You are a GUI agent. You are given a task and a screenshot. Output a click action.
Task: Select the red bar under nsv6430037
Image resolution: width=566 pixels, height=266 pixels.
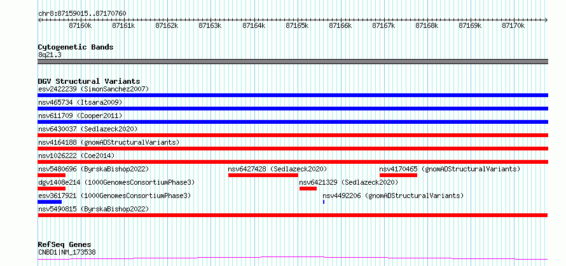pyautogui.click(x=293, y=135)
